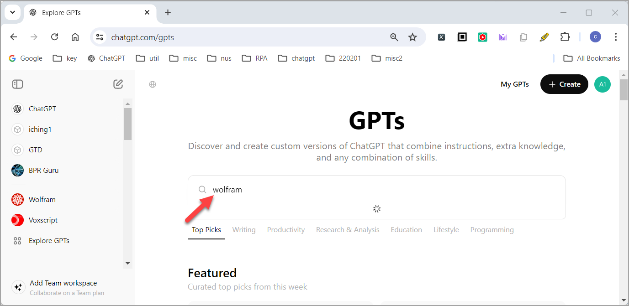Go forward with the browser arrow
Screen dimensions: 629x306
point(34,37)
